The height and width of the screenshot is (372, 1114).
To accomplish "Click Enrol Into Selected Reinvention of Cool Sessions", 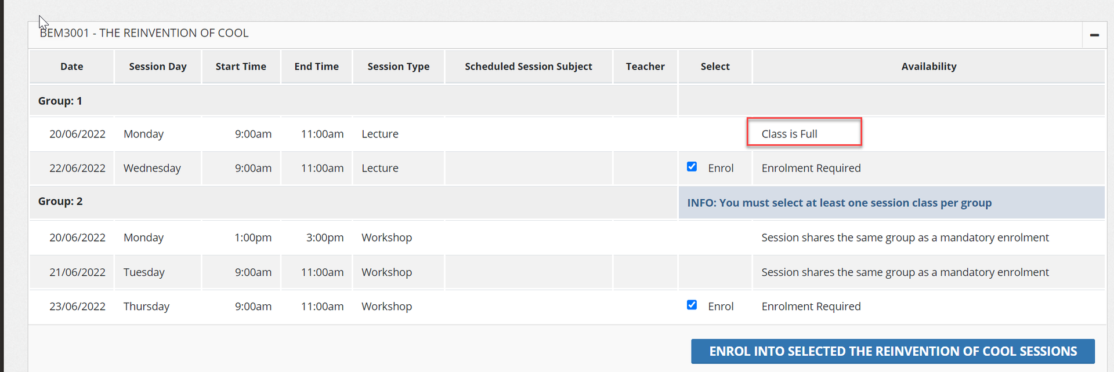I will (892, 351).
